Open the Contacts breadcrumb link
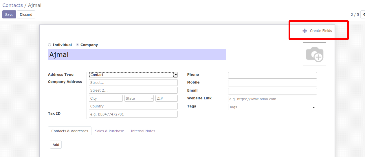The image size is (365, 157). (x=12, y=5)
